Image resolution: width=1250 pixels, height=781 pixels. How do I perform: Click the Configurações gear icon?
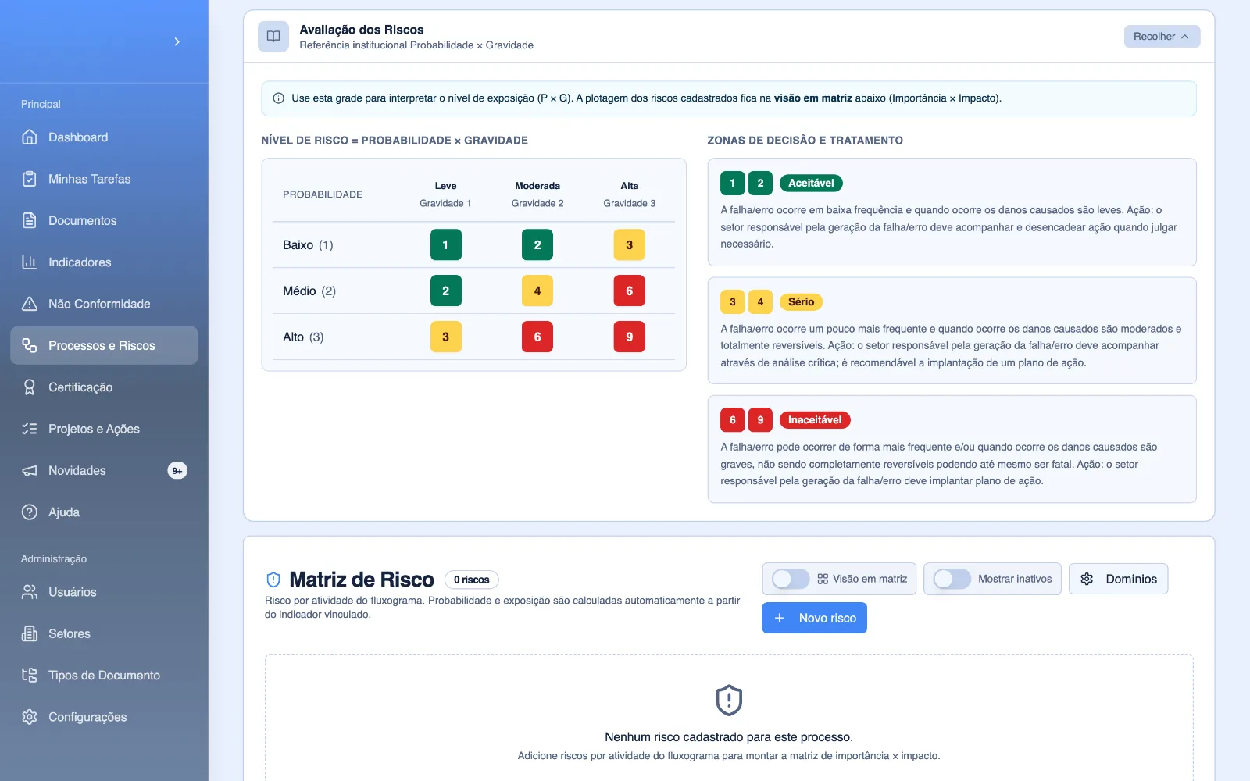click(30, 717)
